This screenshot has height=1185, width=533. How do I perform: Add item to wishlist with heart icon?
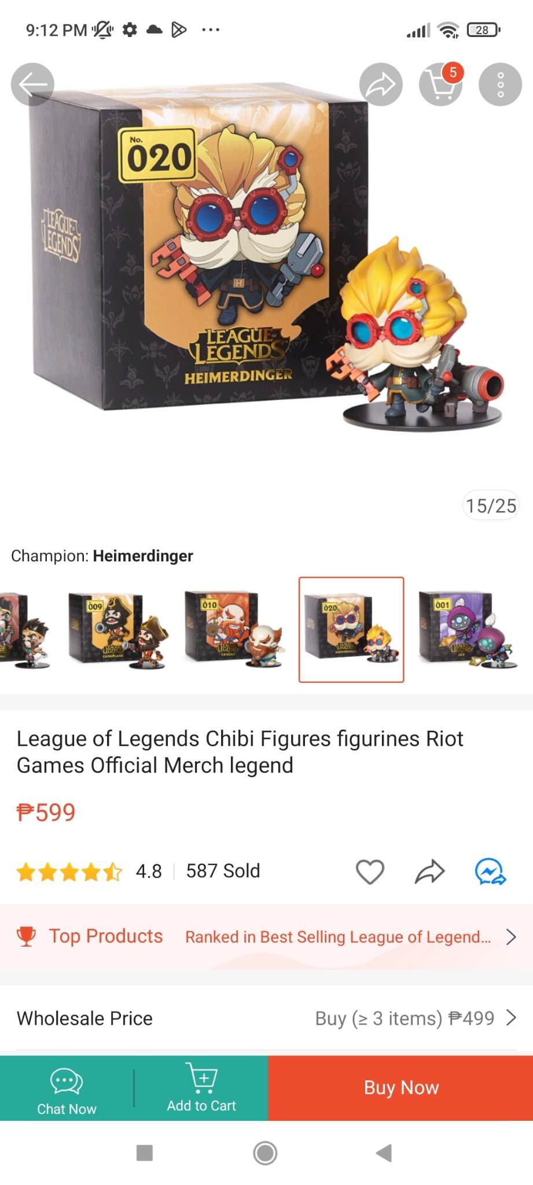[x=370, y=872]
